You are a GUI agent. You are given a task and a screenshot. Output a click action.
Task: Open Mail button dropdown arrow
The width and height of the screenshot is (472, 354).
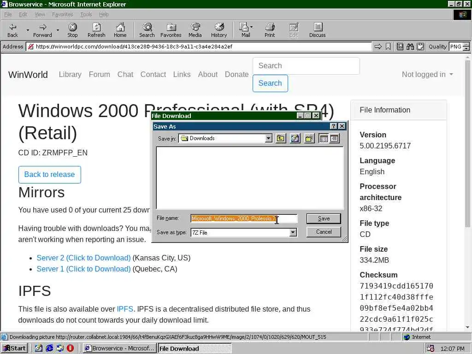coord(252,27)
